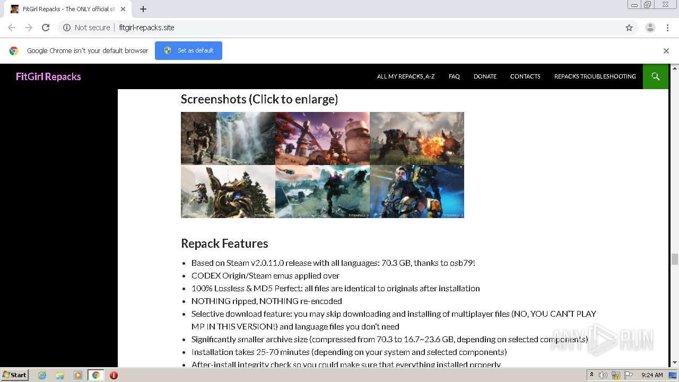Click Show desktop button in tray
This screenshot has height=382, width=679.
[x=673, y=375]
